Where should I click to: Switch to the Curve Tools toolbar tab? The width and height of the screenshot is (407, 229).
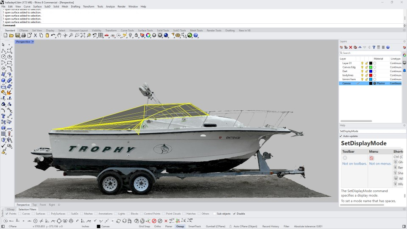[x=127, y=31]
